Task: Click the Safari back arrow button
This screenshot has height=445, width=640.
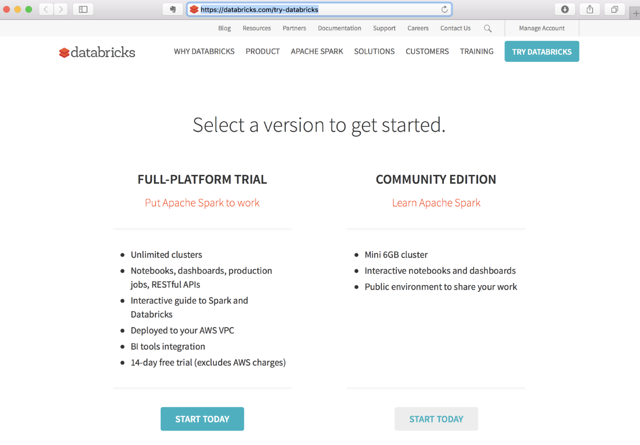Action: pyautogui.click(x=46, y=9)
